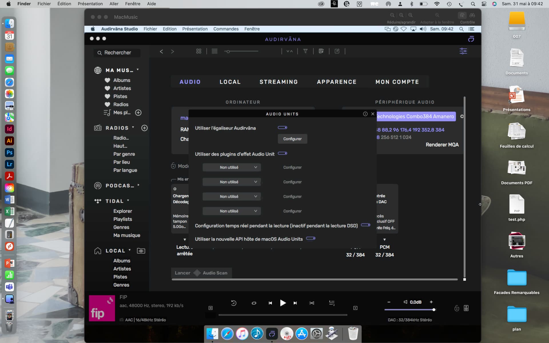Click the shuffle playback icon
The image size is (549, 343).
(x=312, y=303)
